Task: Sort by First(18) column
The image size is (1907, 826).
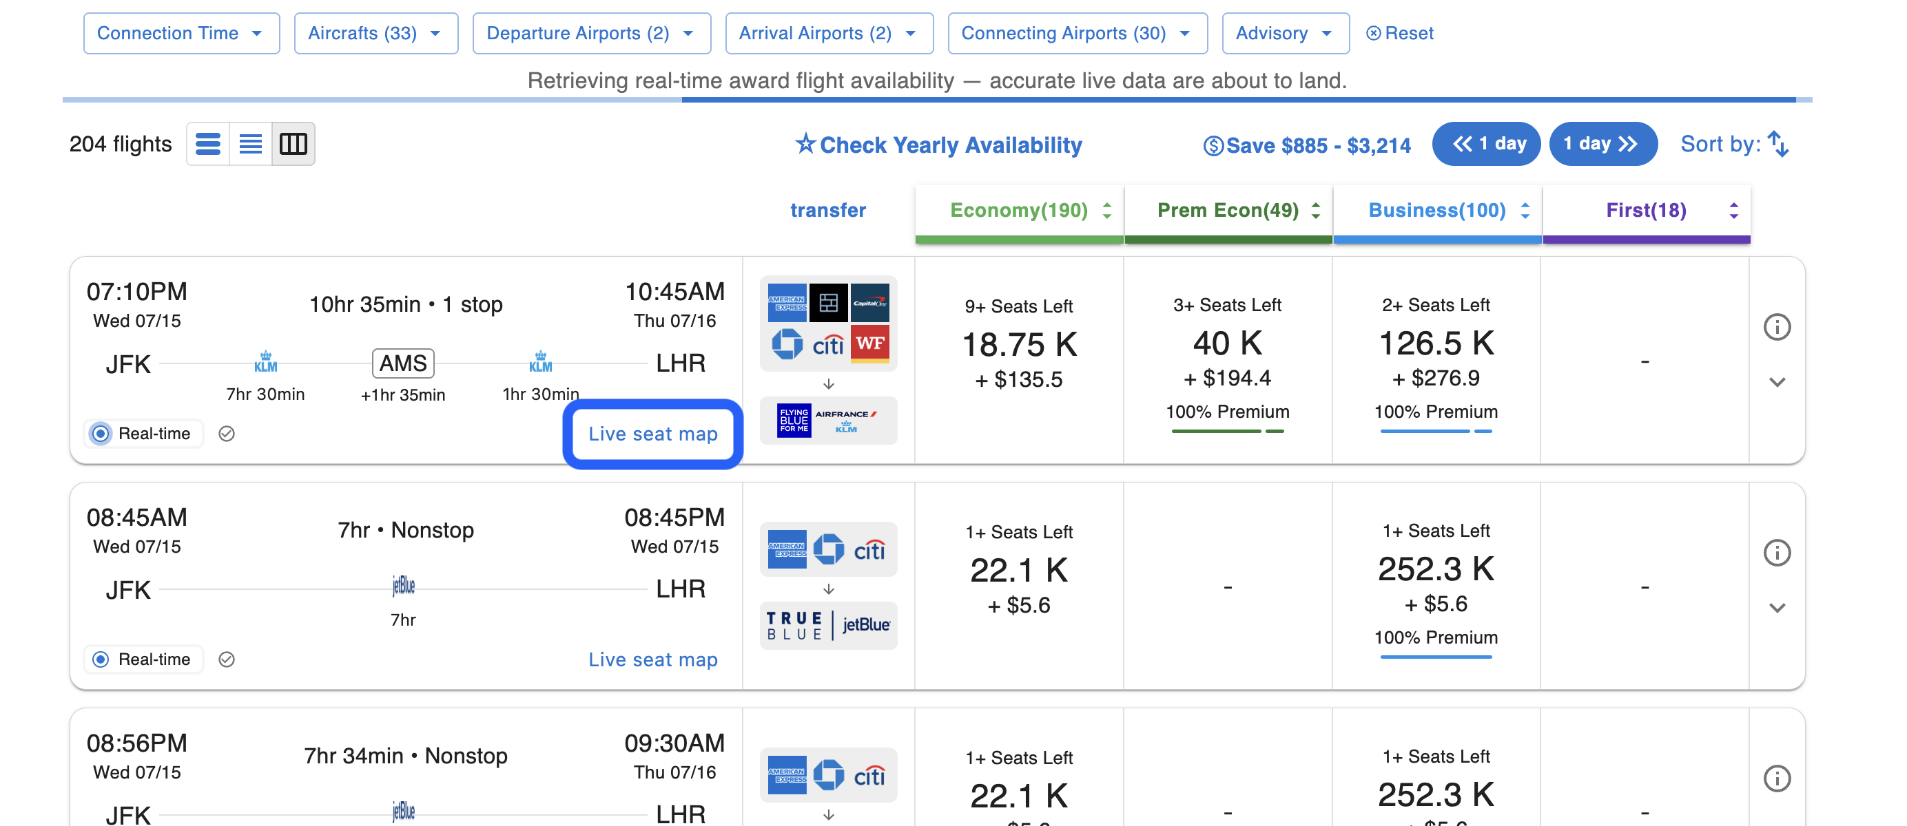Action: pyautogui.click(x=1647, y=211)
